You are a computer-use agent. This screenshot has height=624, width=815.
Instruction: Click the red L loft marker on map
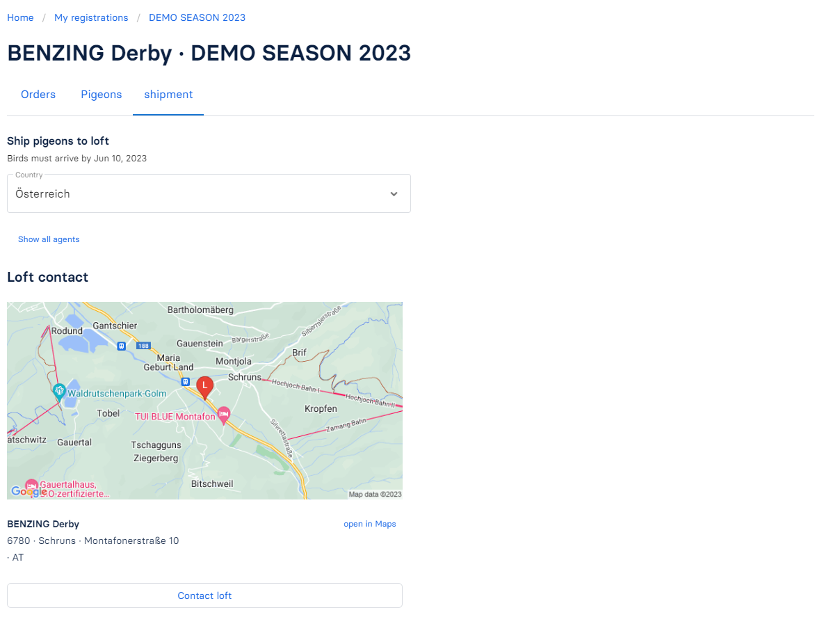click(x=204, y=387)
